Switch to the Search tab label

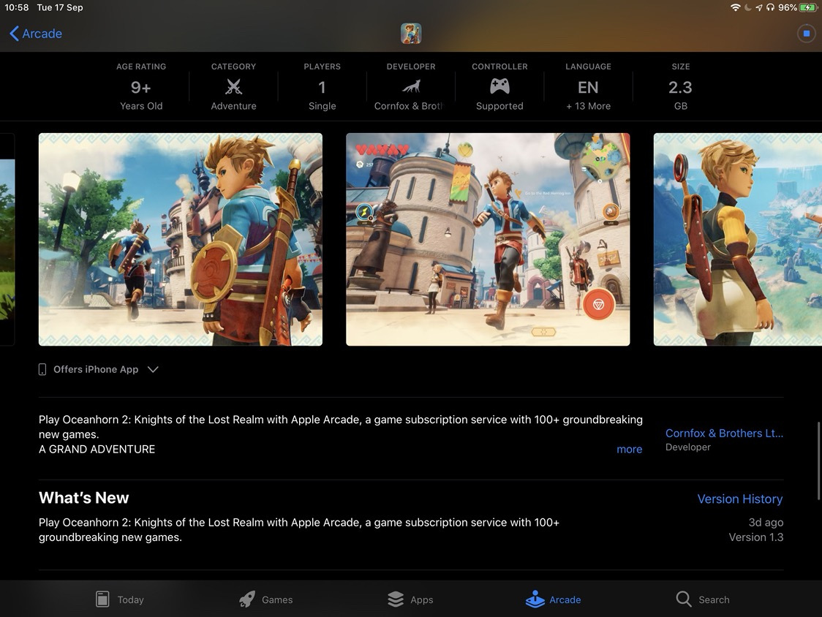point(714,599)
